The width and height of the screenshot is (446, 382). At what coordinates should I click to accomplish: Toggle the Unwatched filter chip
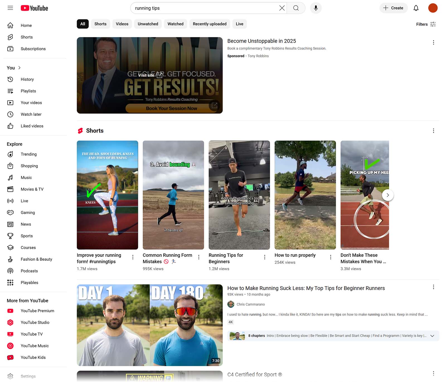[148, 24]
